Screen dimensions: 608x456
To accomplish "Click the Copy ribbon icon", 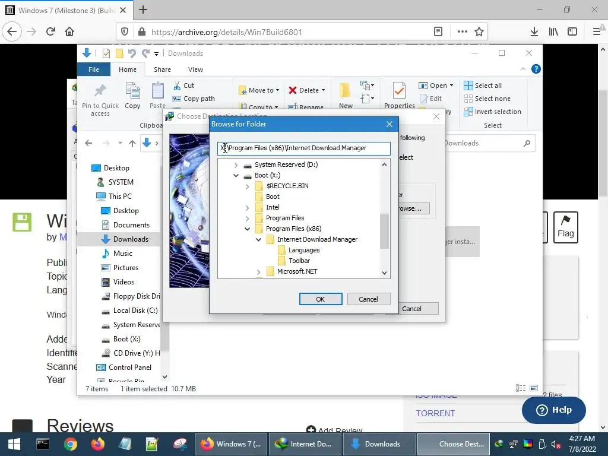I will pyautogui.click(x=132, y=96).
